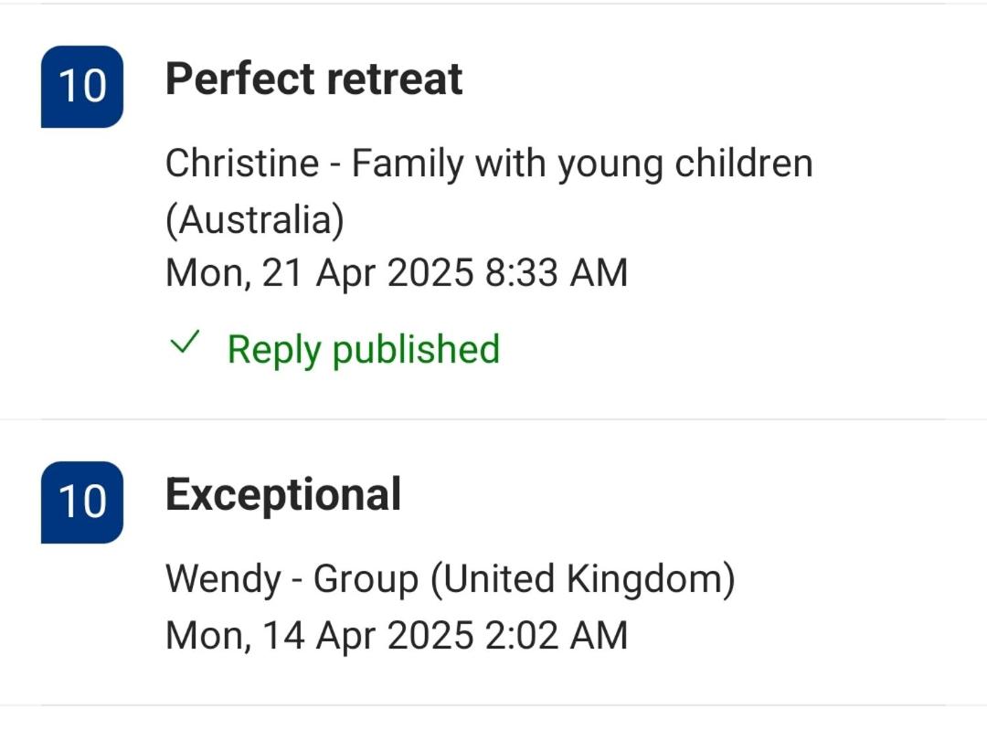This screenshot has width=987, height=740.
Task: Tap the score badge beside Perfect retreat
Action: (82, 87)
